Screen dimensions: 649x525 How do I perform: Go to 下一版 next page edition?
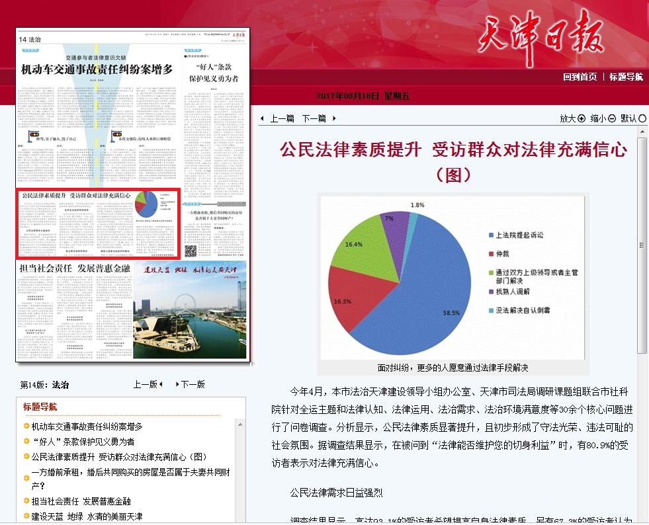(x=193, y=384)
